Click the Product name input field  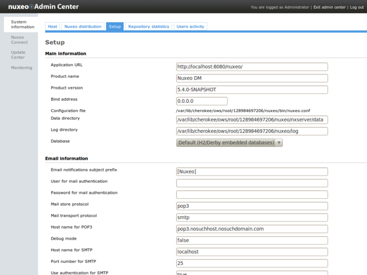251,78
